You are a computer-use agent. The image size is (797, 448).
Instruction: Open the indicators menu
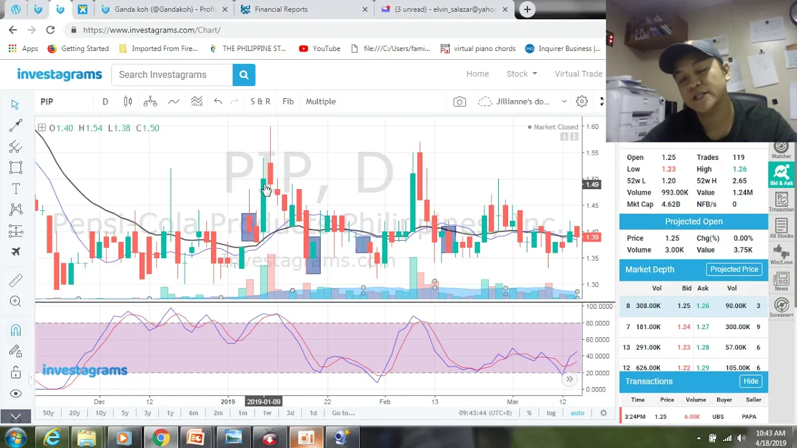(174, 101)
